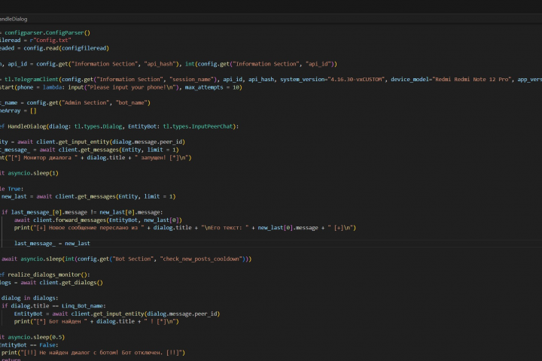Click max_attempts = 10 argument

click(x=212, y=87)
